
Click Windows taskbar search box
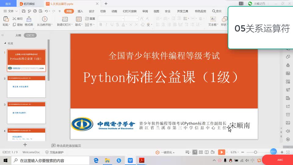pos(50,160)
